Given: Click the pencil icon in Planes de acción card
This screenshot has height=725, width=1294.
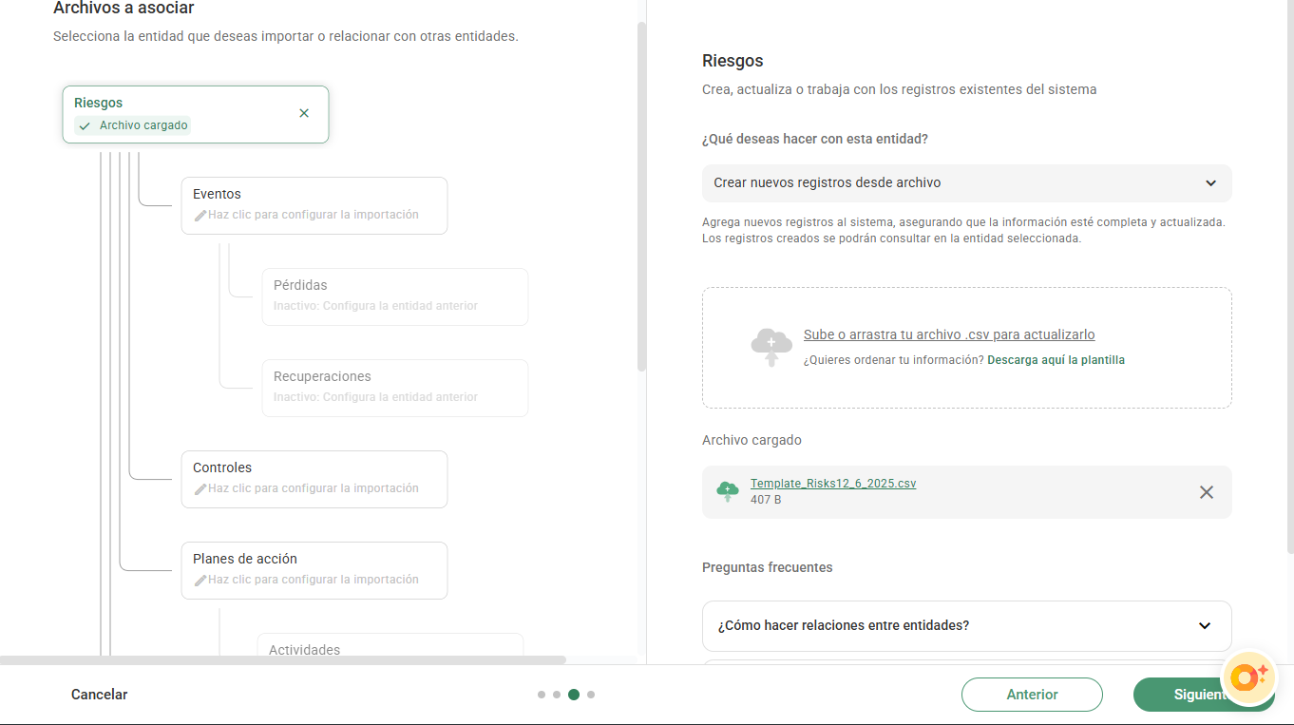Looking at the screenshot, I should click(x=200, y=581).
